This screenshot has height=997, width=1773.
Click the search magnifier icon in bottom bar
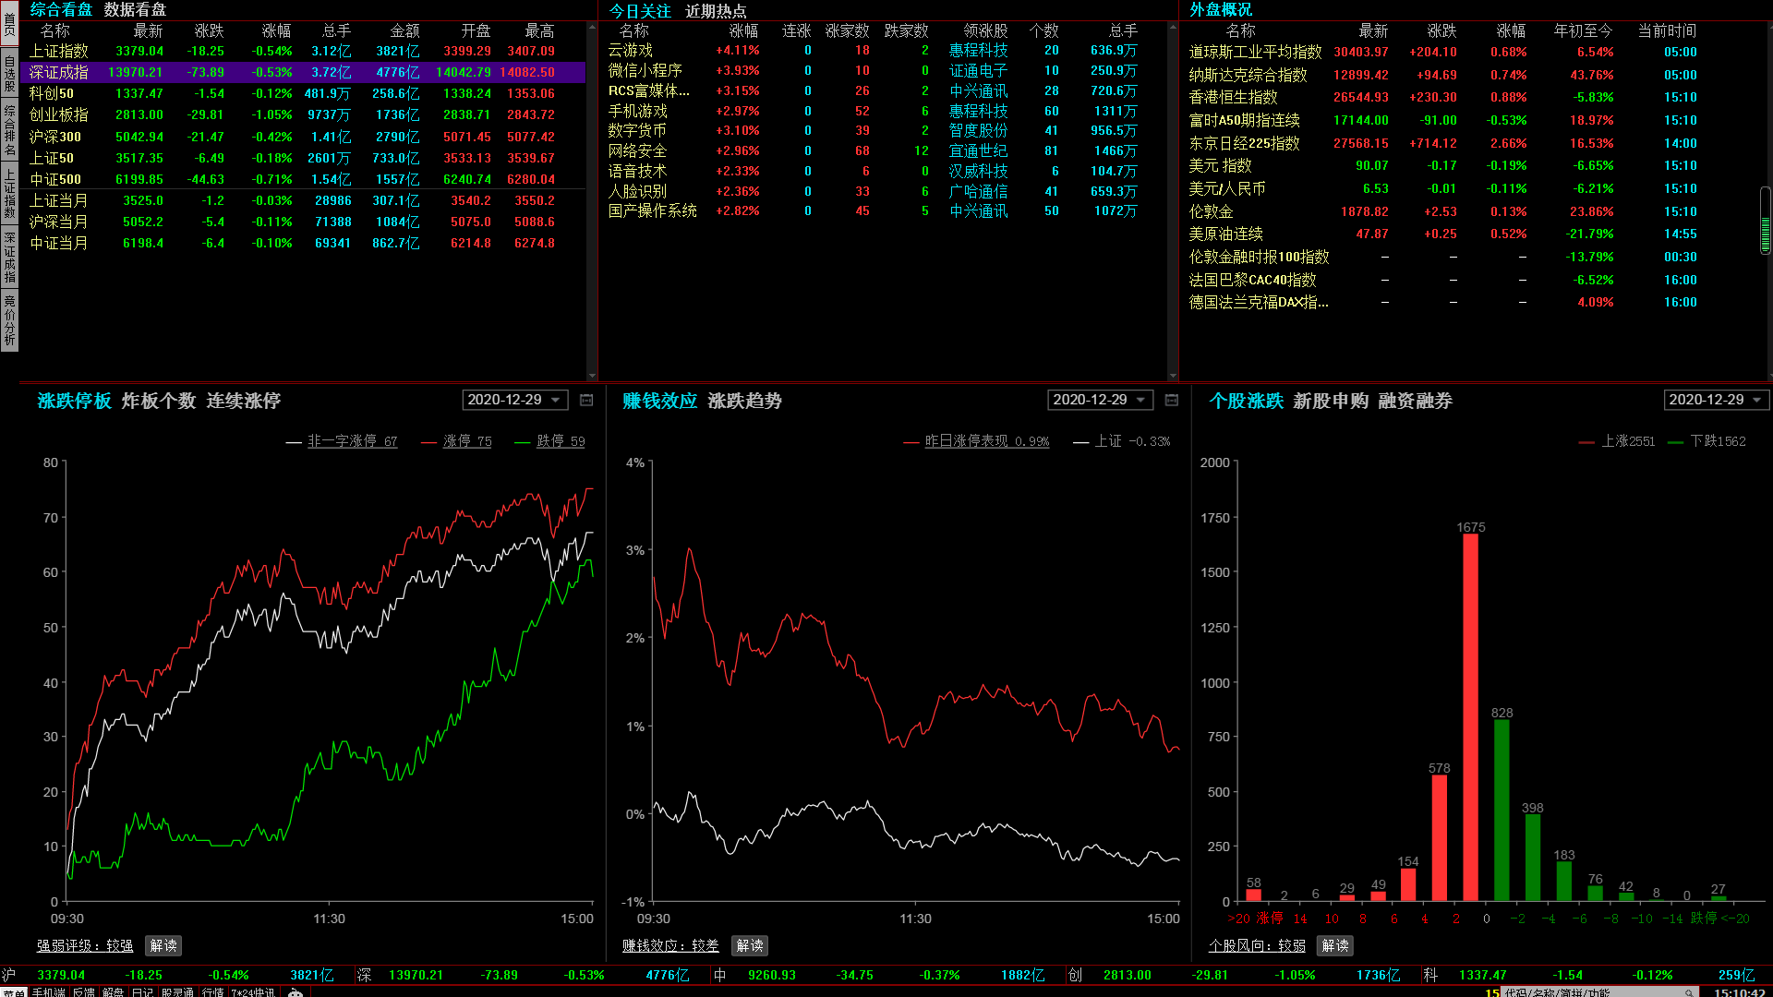[1691, 992]
